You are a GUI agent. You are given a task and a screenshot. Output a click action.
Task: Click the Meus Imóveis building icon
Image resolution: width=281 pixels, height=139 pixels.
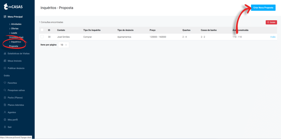[x=5, y=61]
